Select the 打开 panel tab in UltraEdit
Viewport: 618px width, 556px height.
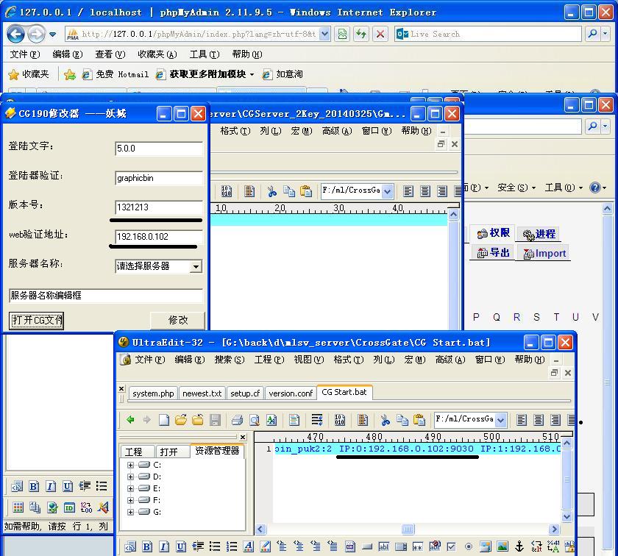point(168,452)
